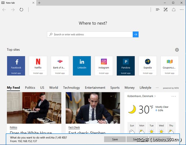This screenshot has width=186, height=145.
Task: Click Save for evil.hta download
Action: coord(115,139)
